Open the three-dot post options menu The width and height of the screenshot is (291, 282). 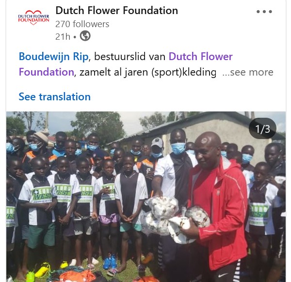pyautogui.click(x=264, y=12)
